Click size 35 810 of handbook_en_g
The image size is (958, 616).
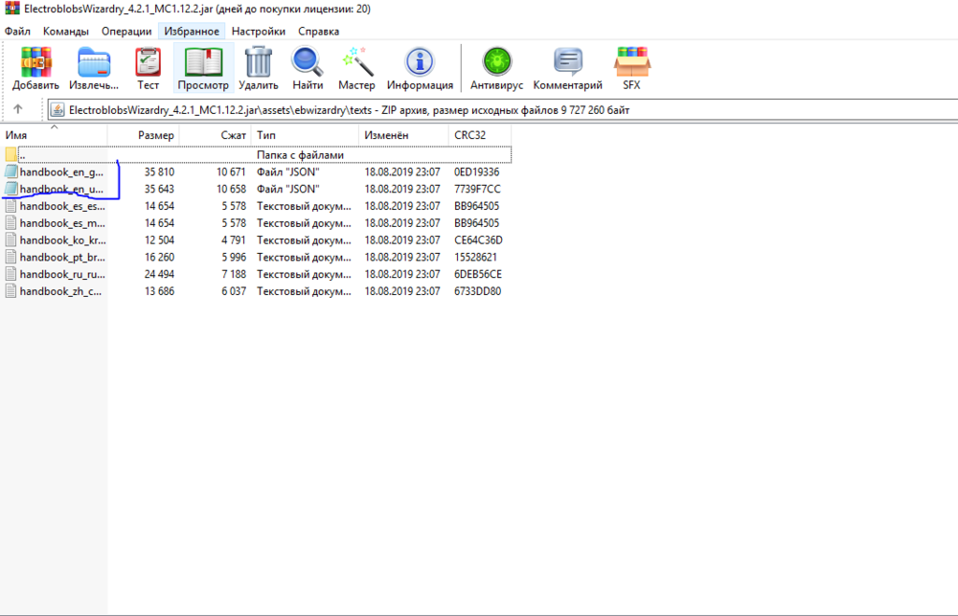pos(159,171)
